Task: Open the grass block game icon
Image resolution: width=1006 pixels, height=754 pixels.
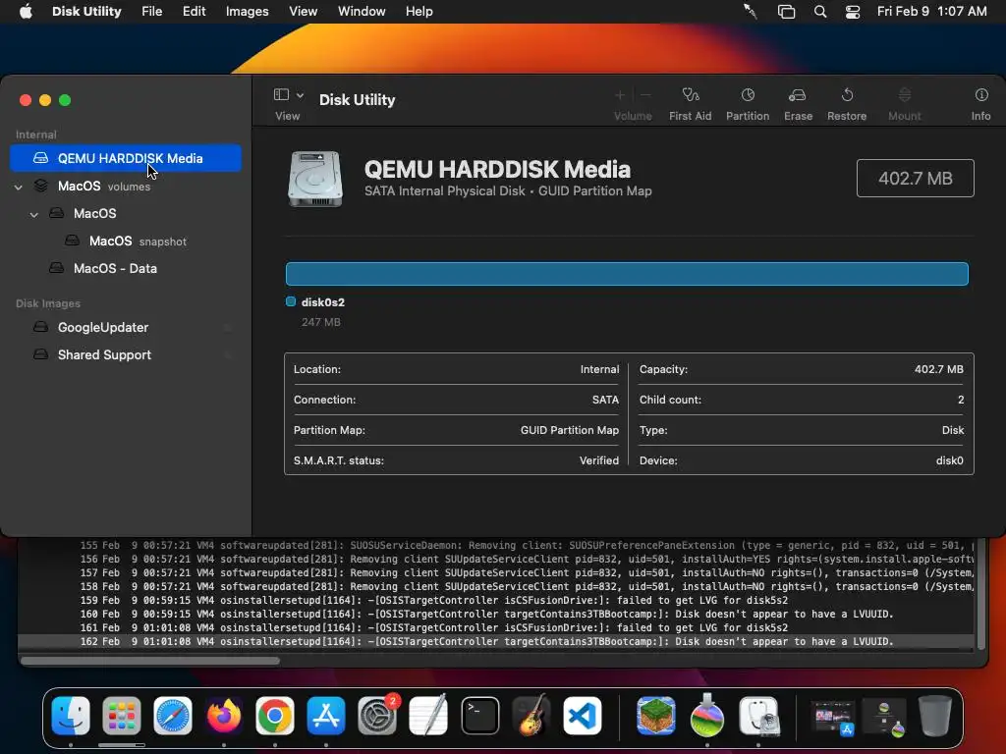Action: tap(655, 716)
